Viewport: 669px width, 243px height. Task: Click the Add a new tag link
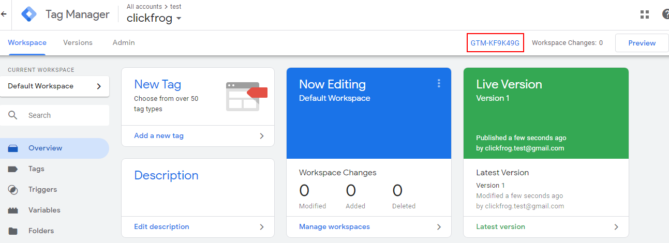(x=159, y=136)
